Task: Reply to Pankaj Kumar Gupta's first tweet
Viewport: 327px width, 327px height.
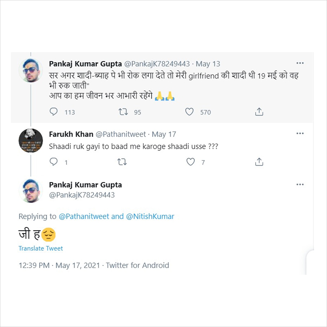Action: pyautogui.click(x=54, y=112)
